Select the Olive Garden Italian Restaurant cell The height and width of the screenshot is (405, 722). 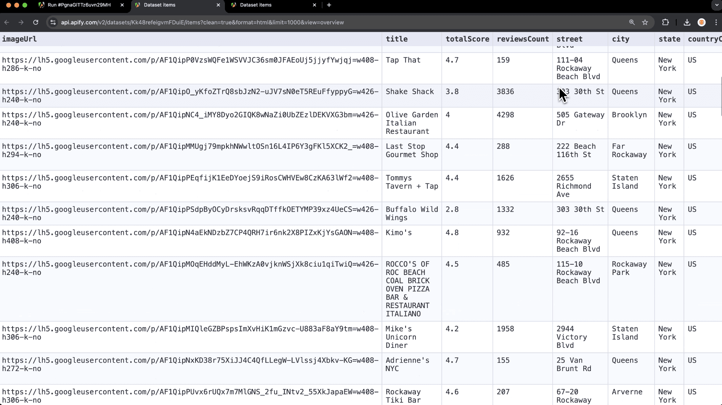[x=412, y=123]
